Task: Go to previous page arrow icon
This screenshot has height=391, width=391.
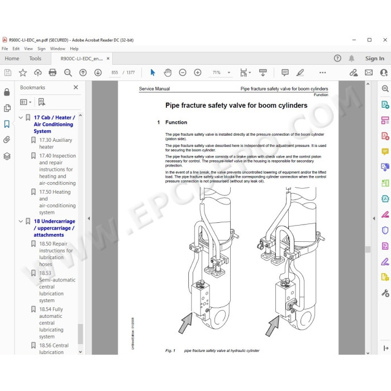Action: [83, 73]
